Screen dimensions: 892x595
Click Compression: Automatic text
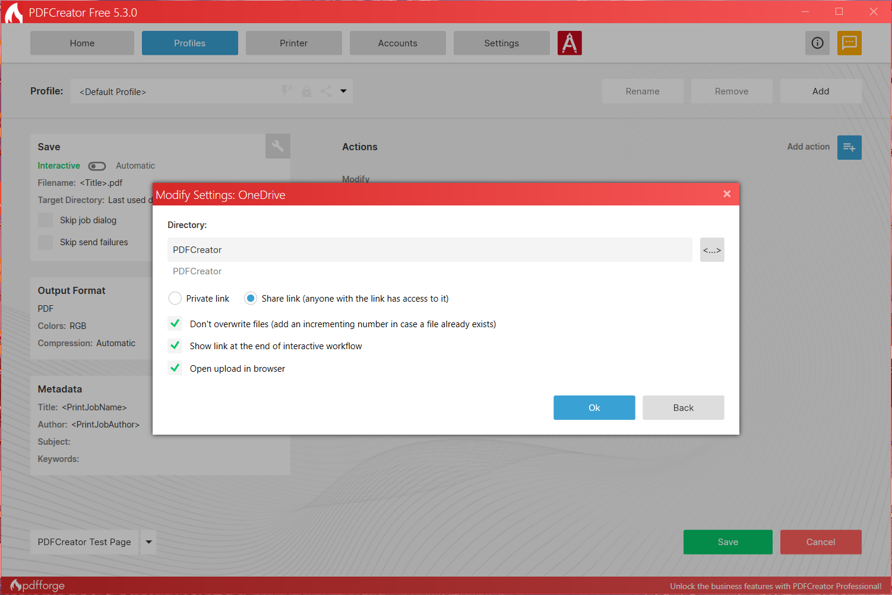click(x=87, y=343)
